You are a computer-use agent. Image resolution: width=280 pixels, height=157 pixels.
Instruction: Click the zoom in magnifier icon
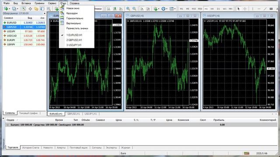coord(128,9)
